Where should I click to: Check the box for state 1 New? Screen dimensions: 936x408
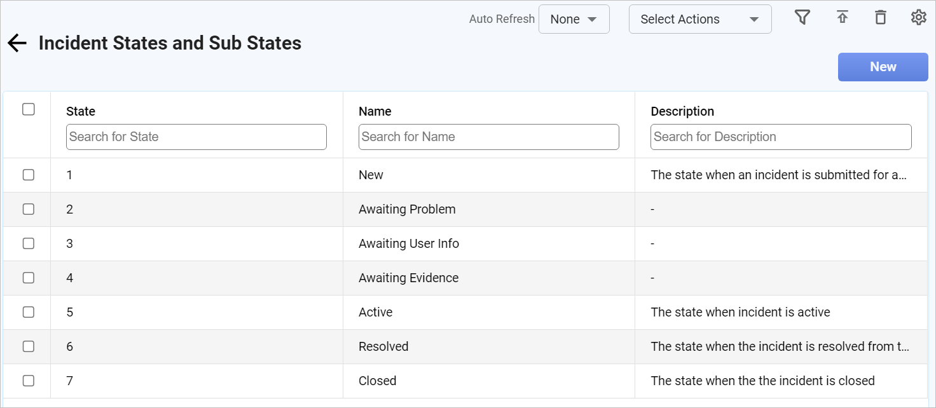(29, 175)
